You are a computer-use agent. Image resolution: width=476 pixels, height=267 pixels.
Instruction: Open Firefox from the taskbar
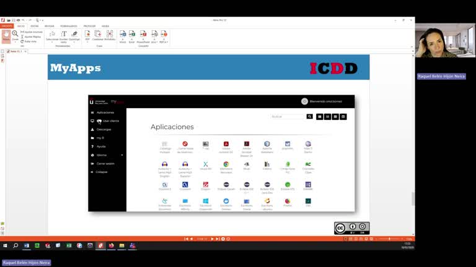point(112,245)
